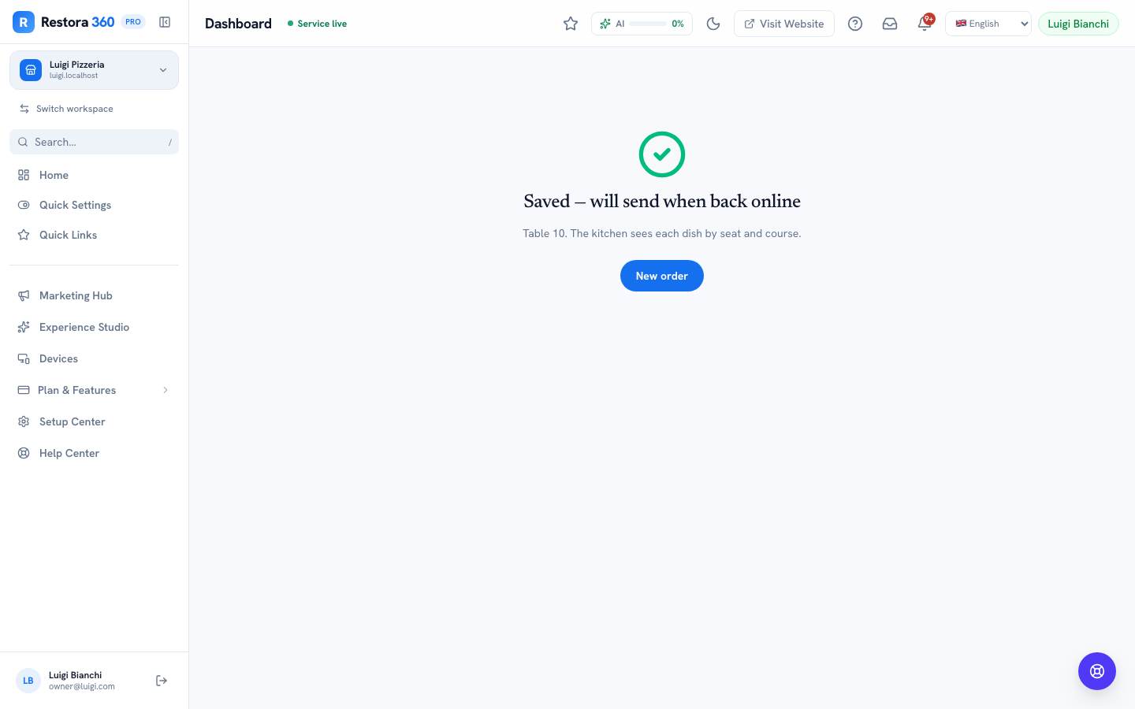
Task: Click the 'Saved — will send when back online' heading
Action: coord(662,201)
